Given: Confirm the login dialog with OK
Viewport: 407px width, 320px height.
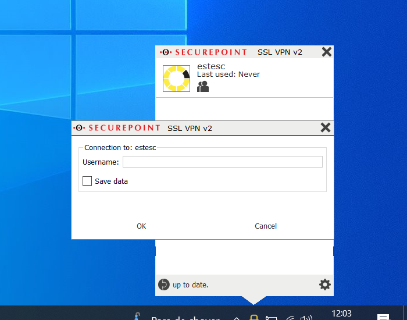Looking at the screenshot, I should tap(141, 226).
